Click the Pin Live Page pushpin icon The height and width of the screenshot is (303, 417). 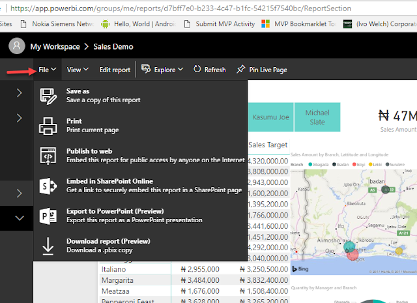click(240, 69)
